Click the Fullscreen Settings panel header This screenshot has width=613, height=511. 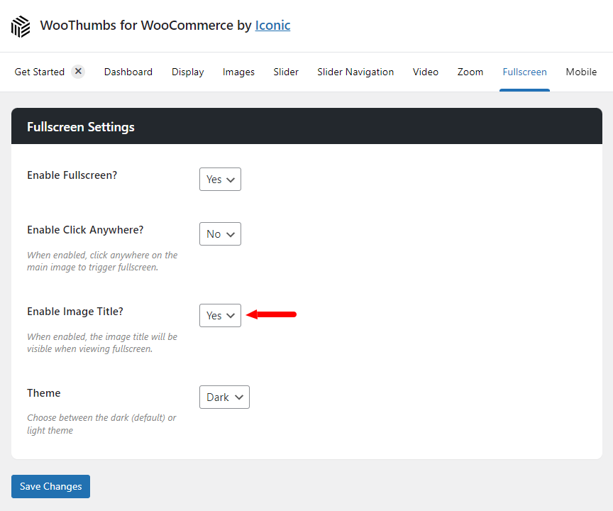point(80,126)
